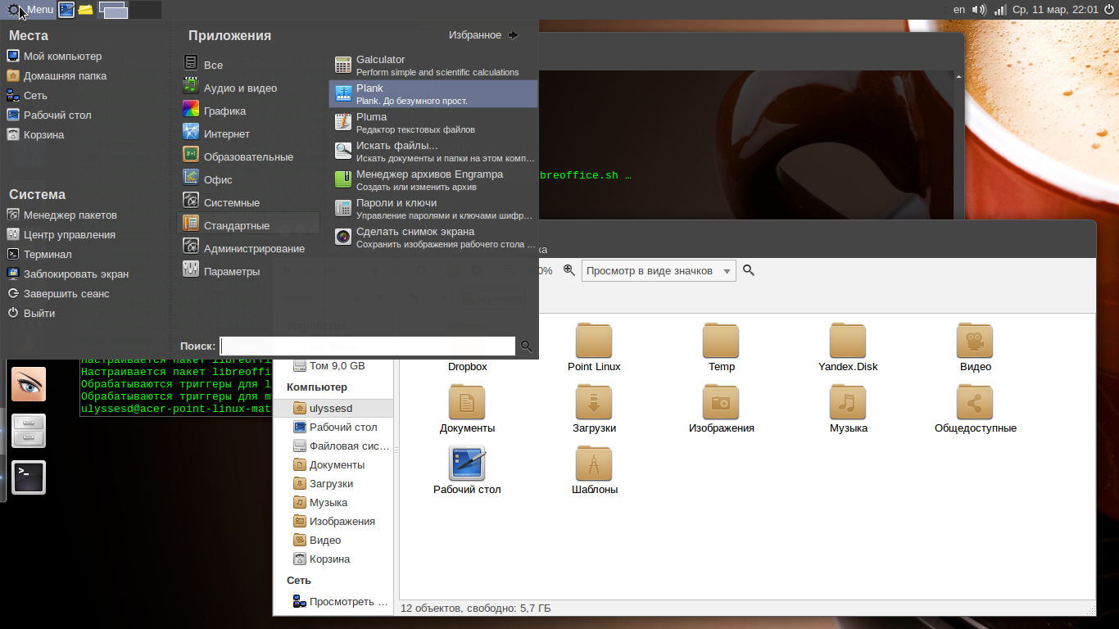Screen dimensions: 1119x629
Task: Open Корзина in the file manager sidebar
Action: click(335, 559)
